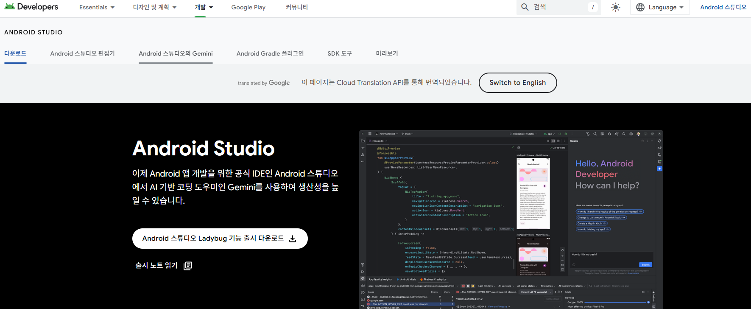Click the ANDROID STUDIO section heading
The height and width of the screenshot is (309, 751).
point(34,32)
